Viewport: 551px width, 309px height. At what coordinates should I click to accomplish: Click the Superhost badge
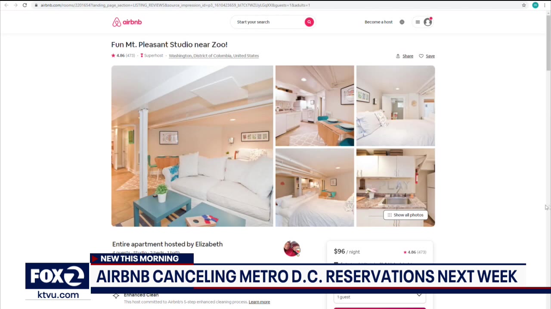click(x=152, y=55)
